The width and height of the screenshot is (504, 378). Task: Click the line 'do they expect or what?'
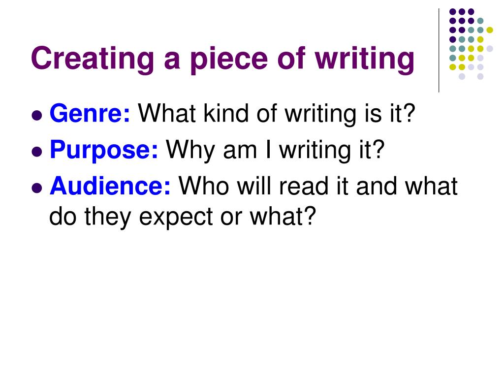click(x=183, y=217)
